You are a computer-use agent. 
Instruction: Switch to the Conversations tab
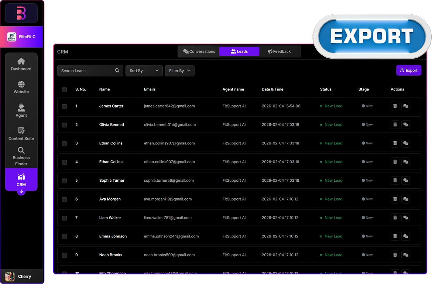tap(199, 52)
